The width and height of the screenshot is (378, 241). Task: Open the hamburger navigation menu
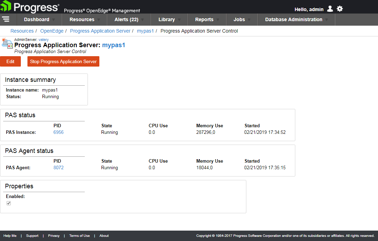click(x=6, y=19)
